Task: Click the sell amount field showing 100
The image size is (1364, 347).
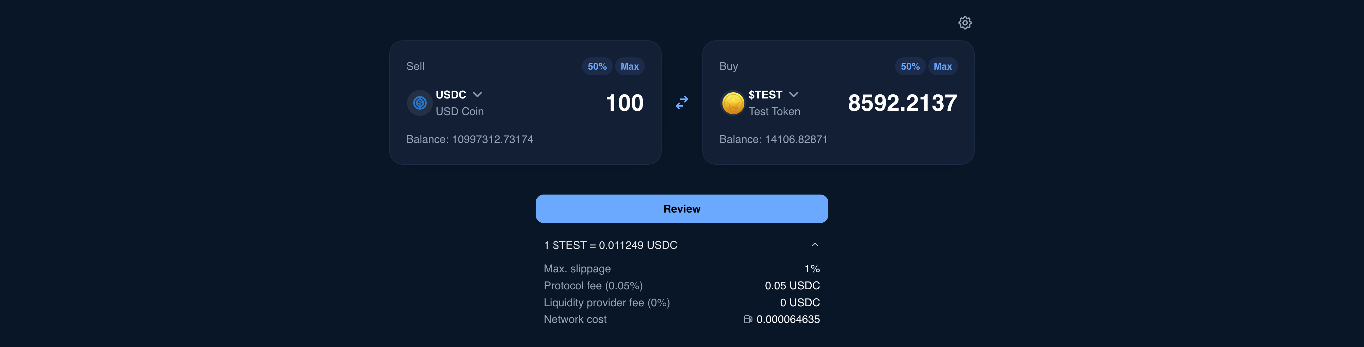Action: tap(626, 103)
